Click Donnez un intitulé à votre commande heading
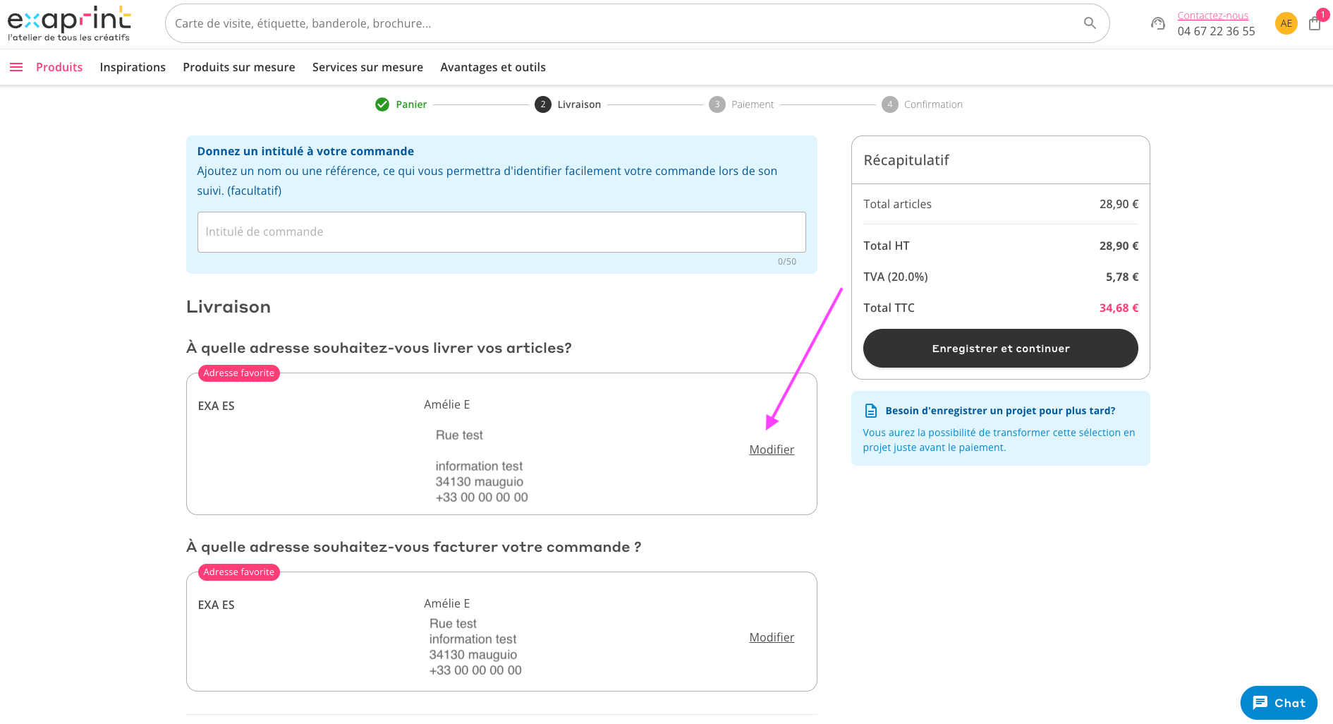The image size is (1333, 724). pos(305,151)
